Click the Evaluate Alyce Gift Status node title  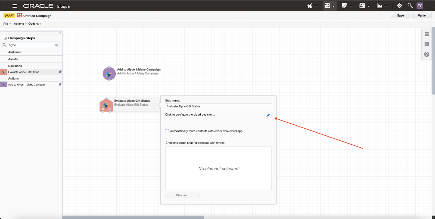(132, 101)
